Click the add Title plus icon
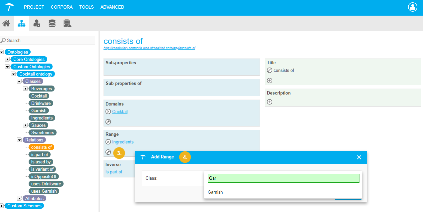 click(x=270, y=81)
